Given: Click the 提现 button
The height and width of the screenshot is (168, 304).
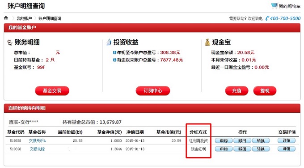Looking at the screenshot, I should pyautogui.click(x=265, y=90).
